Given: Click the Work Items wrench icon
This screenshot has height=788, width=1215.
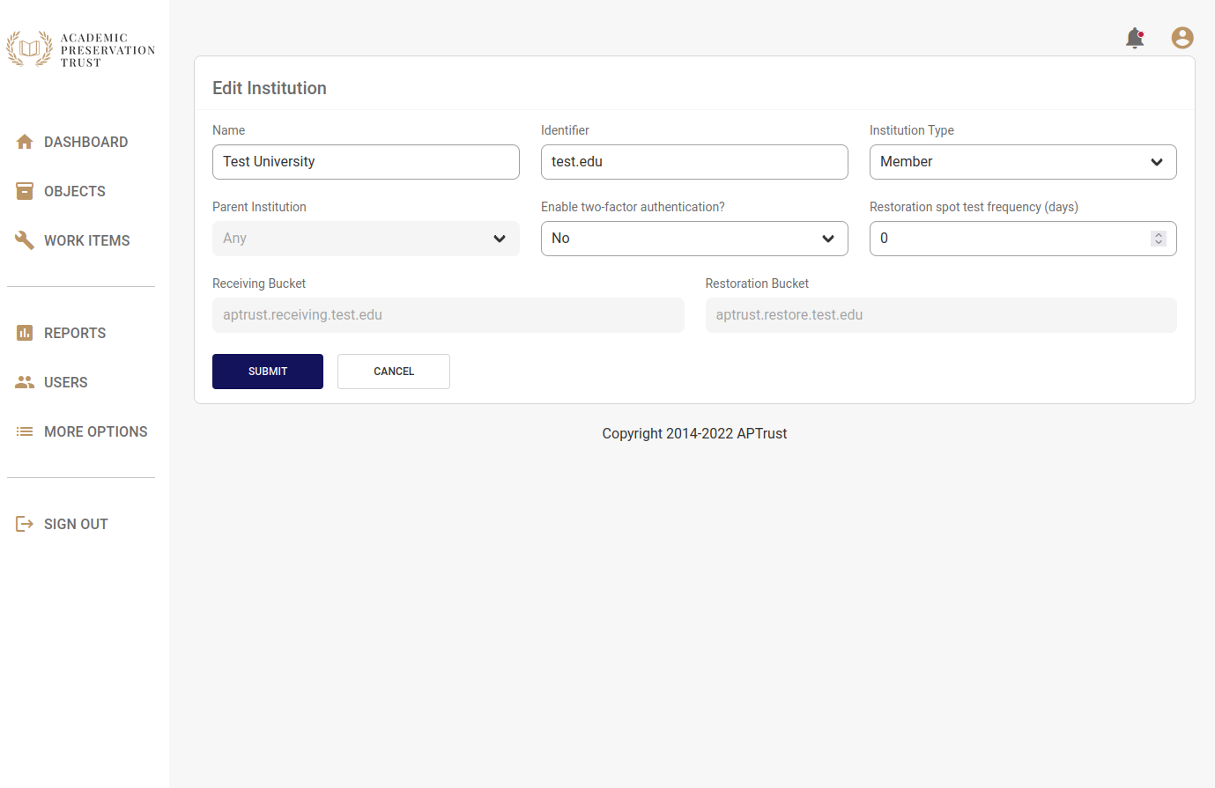Looking at the screenshot, I should (x=25, y=240).
